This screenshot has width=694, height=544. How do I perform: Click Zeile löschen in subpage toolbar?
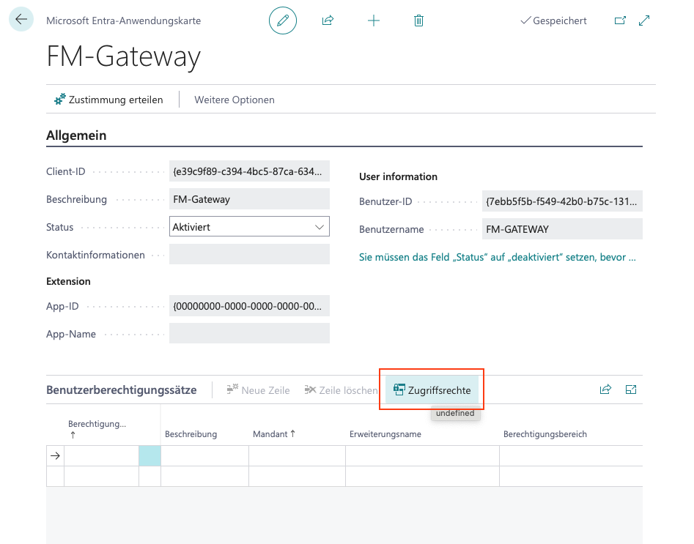click(341, 390)
